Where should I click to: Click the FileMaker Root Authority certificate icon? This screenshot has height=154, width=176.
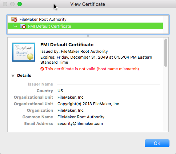tap(14, 19)
